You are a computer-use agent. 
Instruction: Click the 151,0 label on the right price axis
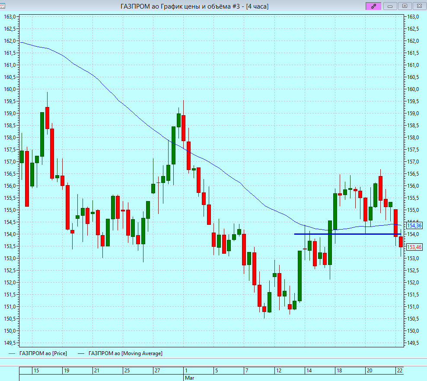(x=413, y=306)
